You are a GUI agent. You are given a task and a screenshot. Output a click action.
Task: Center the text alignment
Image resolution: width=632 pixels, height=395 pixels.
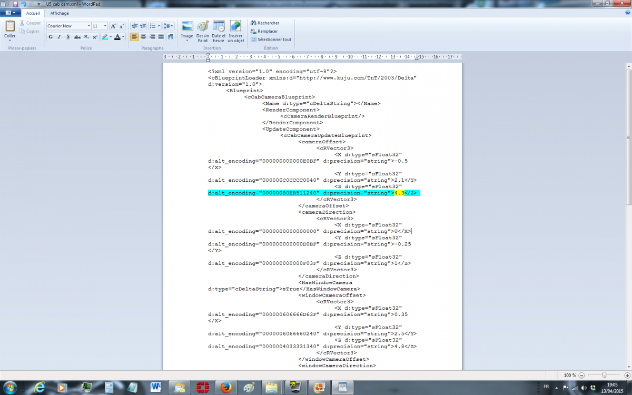pos(143,37)
